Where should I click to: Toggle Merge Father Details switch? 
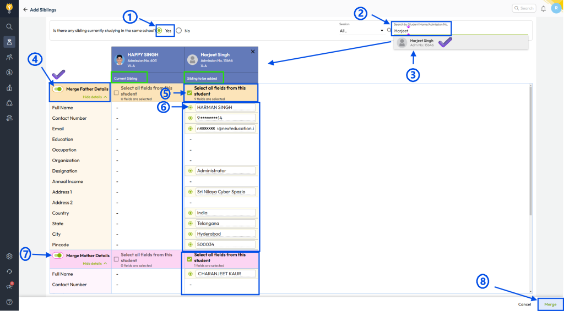pyautogui.click(x=58, y=89)
